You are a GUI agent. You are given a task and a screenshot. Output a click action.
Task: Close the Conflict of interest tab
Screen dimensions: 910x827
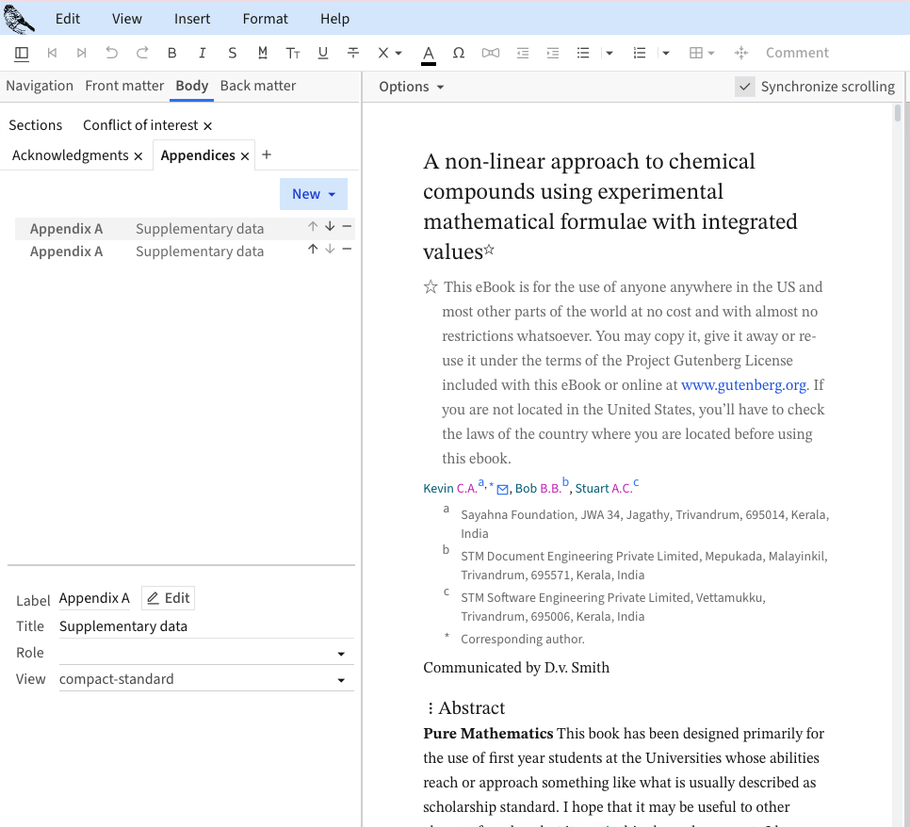point(208,126)
